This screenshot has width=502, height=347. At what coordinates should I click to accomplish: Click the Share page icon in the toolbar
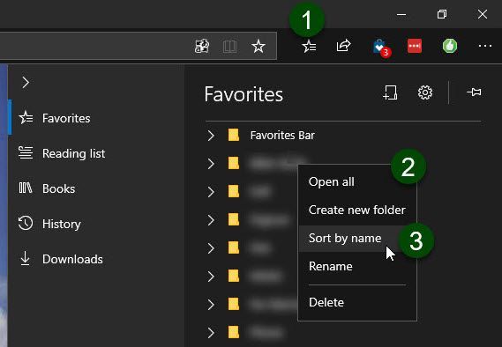[x=344, y=46]
